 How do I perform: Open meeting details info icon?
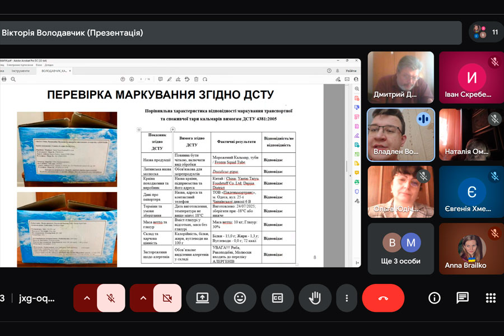point(434,298)
